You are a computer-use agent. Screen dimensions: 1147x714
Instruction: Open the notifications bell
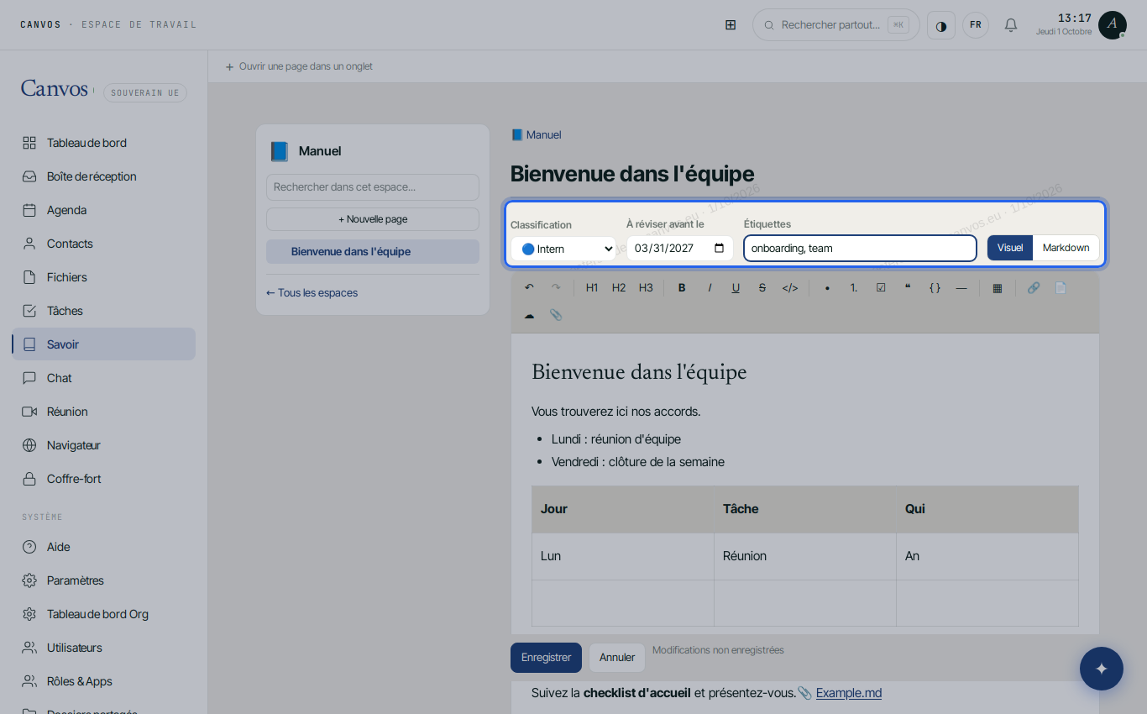coord(1011,25)
